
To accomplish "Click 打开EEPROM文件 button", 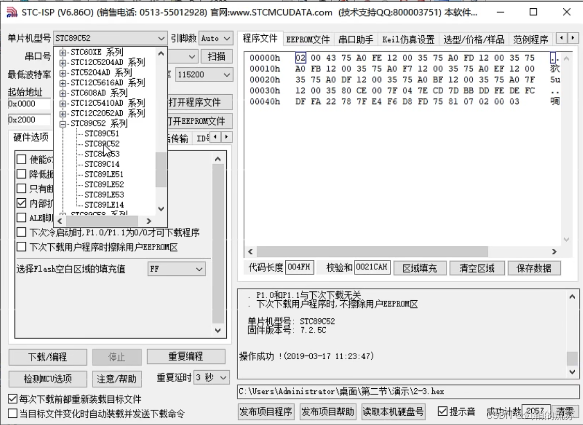I will coord(200,121).
